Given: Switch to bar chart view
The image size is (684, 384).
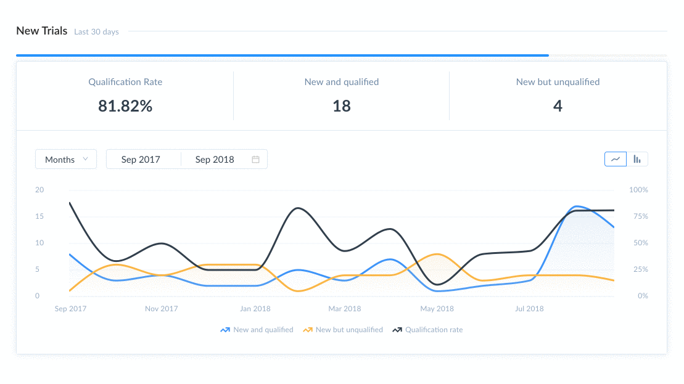Looking at the screenshot, I should [637, 159].
